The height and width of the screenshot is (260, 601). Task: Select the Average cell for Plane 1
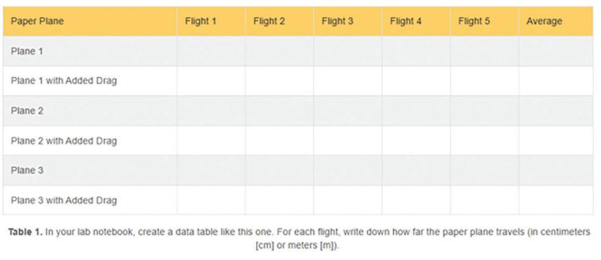(556, 51)
